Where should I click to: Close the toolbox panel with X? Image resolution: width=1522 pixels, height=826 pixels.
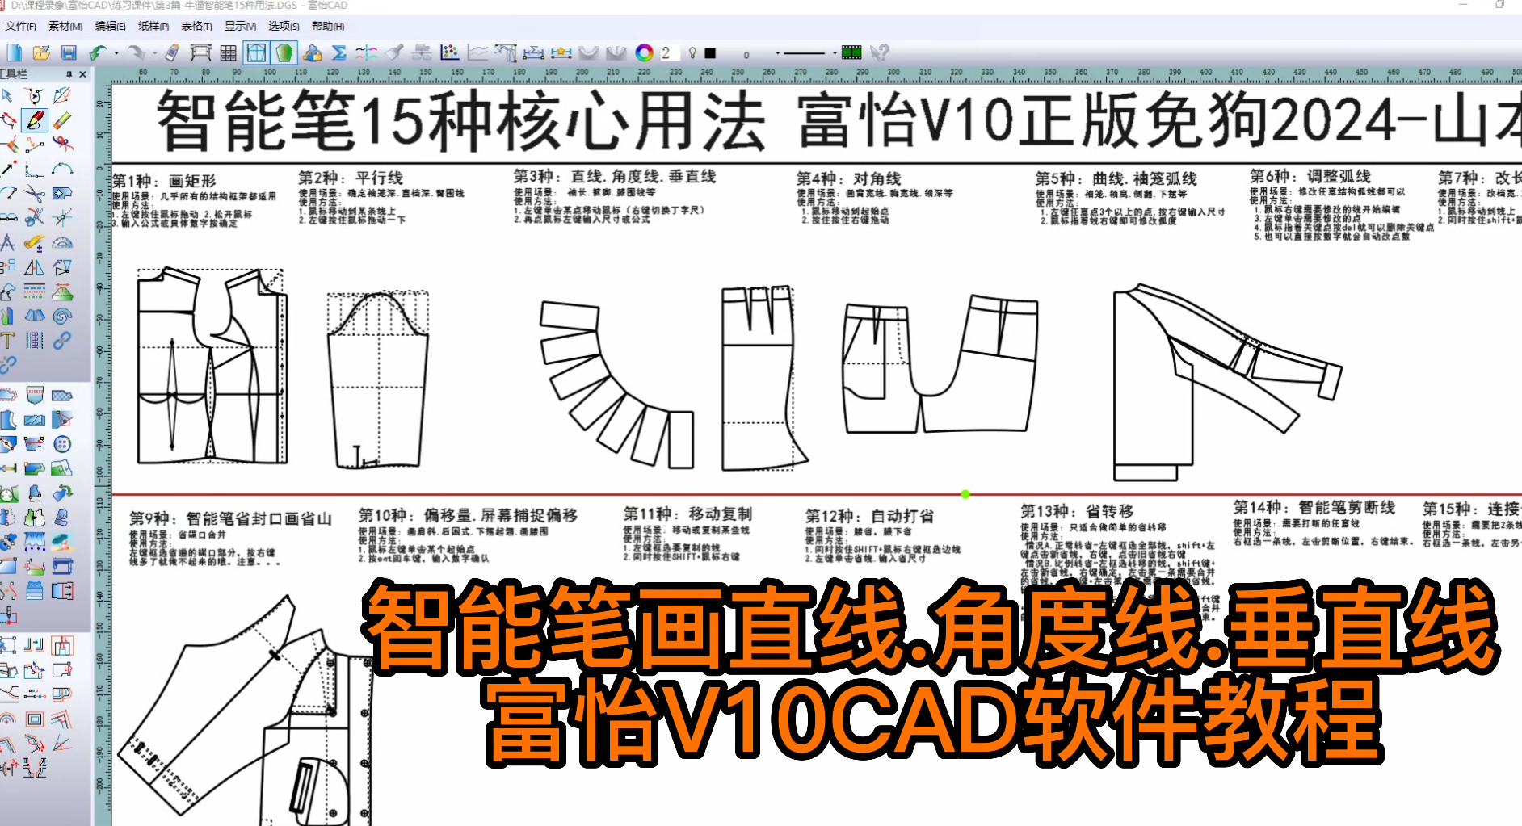82,74
